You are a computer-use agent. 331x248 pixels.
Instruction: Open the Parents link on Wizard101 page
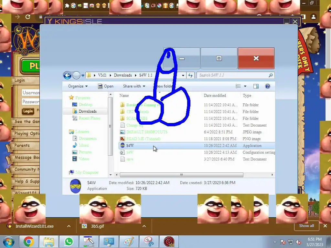click(x=22, y=145)
